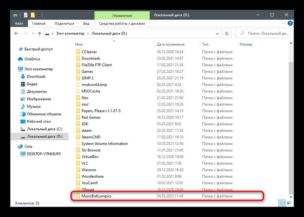Open the Вид ribbon tab
Viewport: 304px width, 217px height.
coord(86,23)
